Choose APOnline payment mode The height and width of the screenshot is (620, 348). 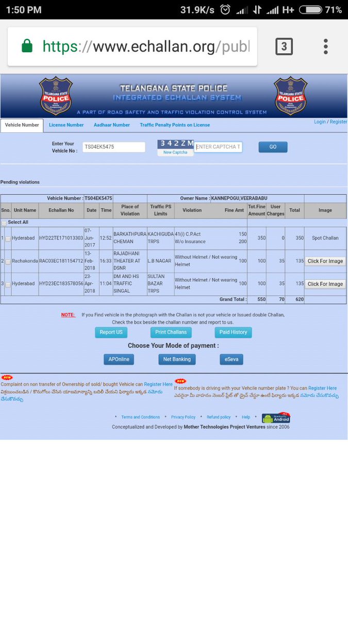119,359
